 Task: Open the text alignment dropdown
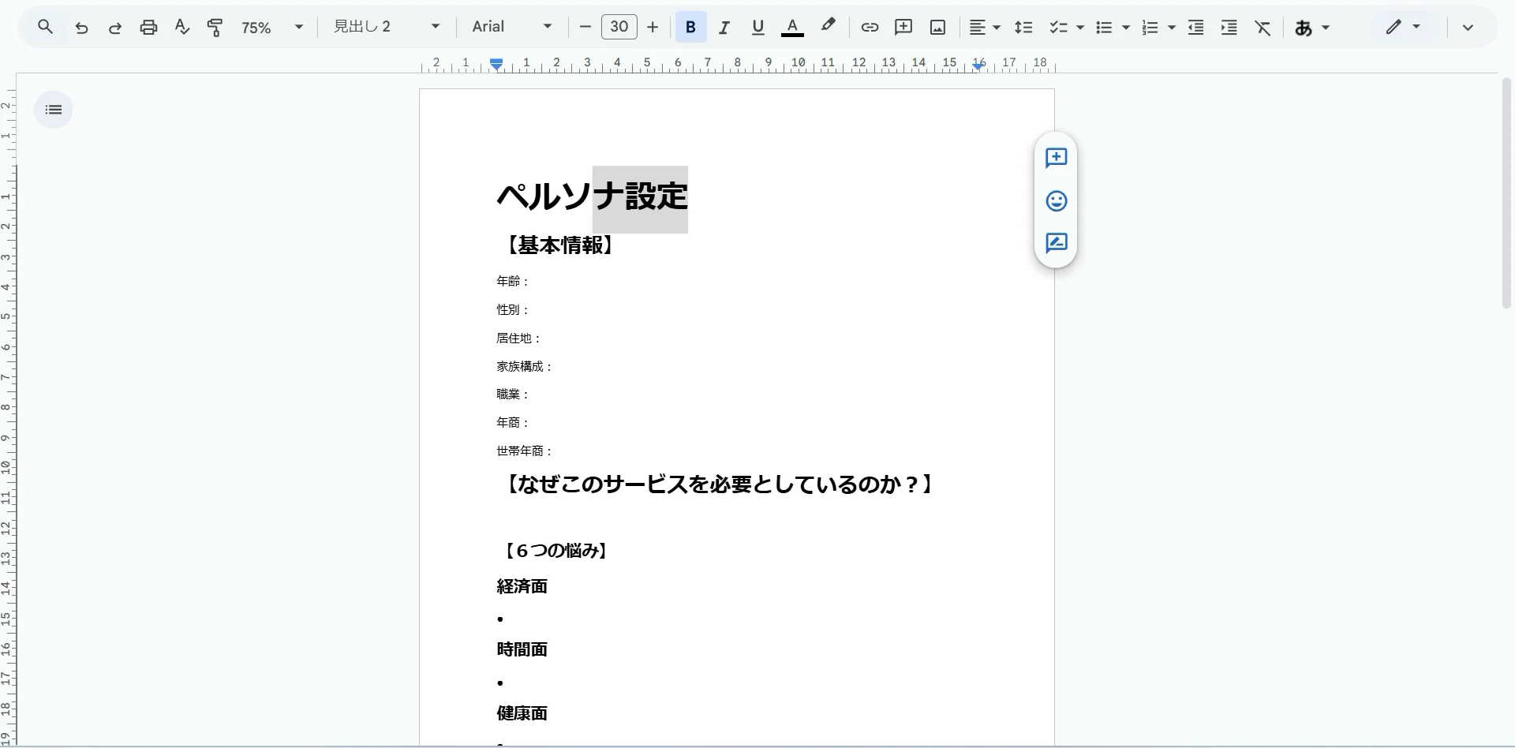point(985,28)
